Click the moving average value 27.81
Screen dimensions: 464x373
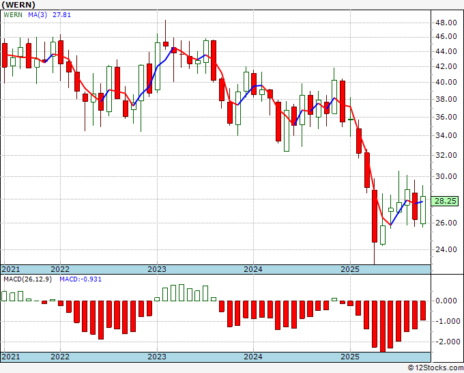pyautogui.click(x=62, y=15)
